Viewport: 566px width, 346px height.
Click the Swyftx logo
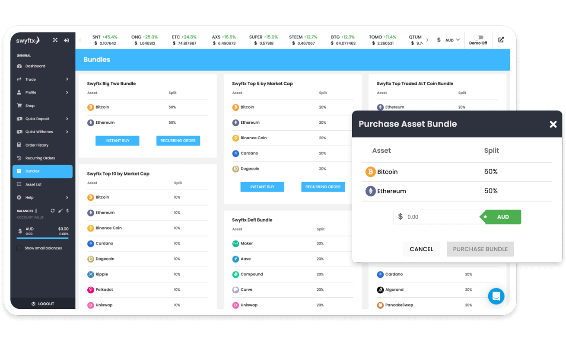28,41
